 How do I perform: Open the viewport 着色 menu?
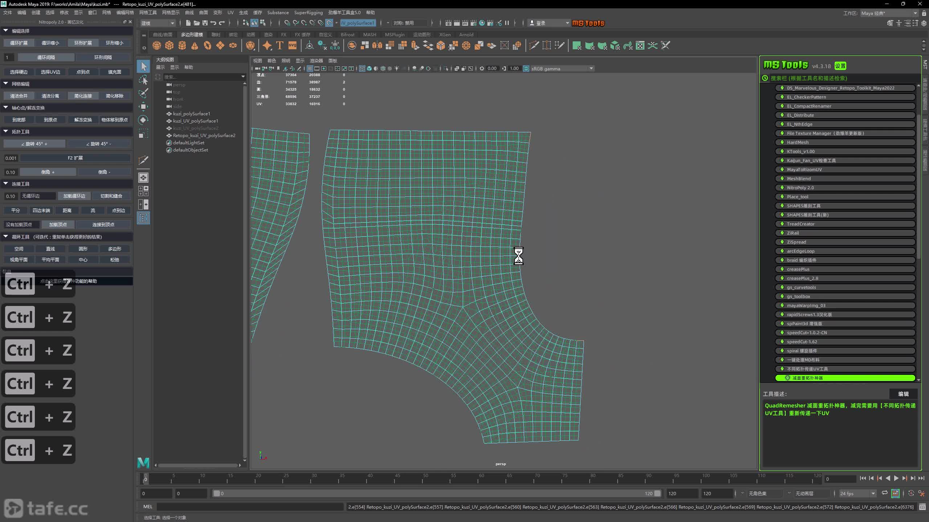271,61
